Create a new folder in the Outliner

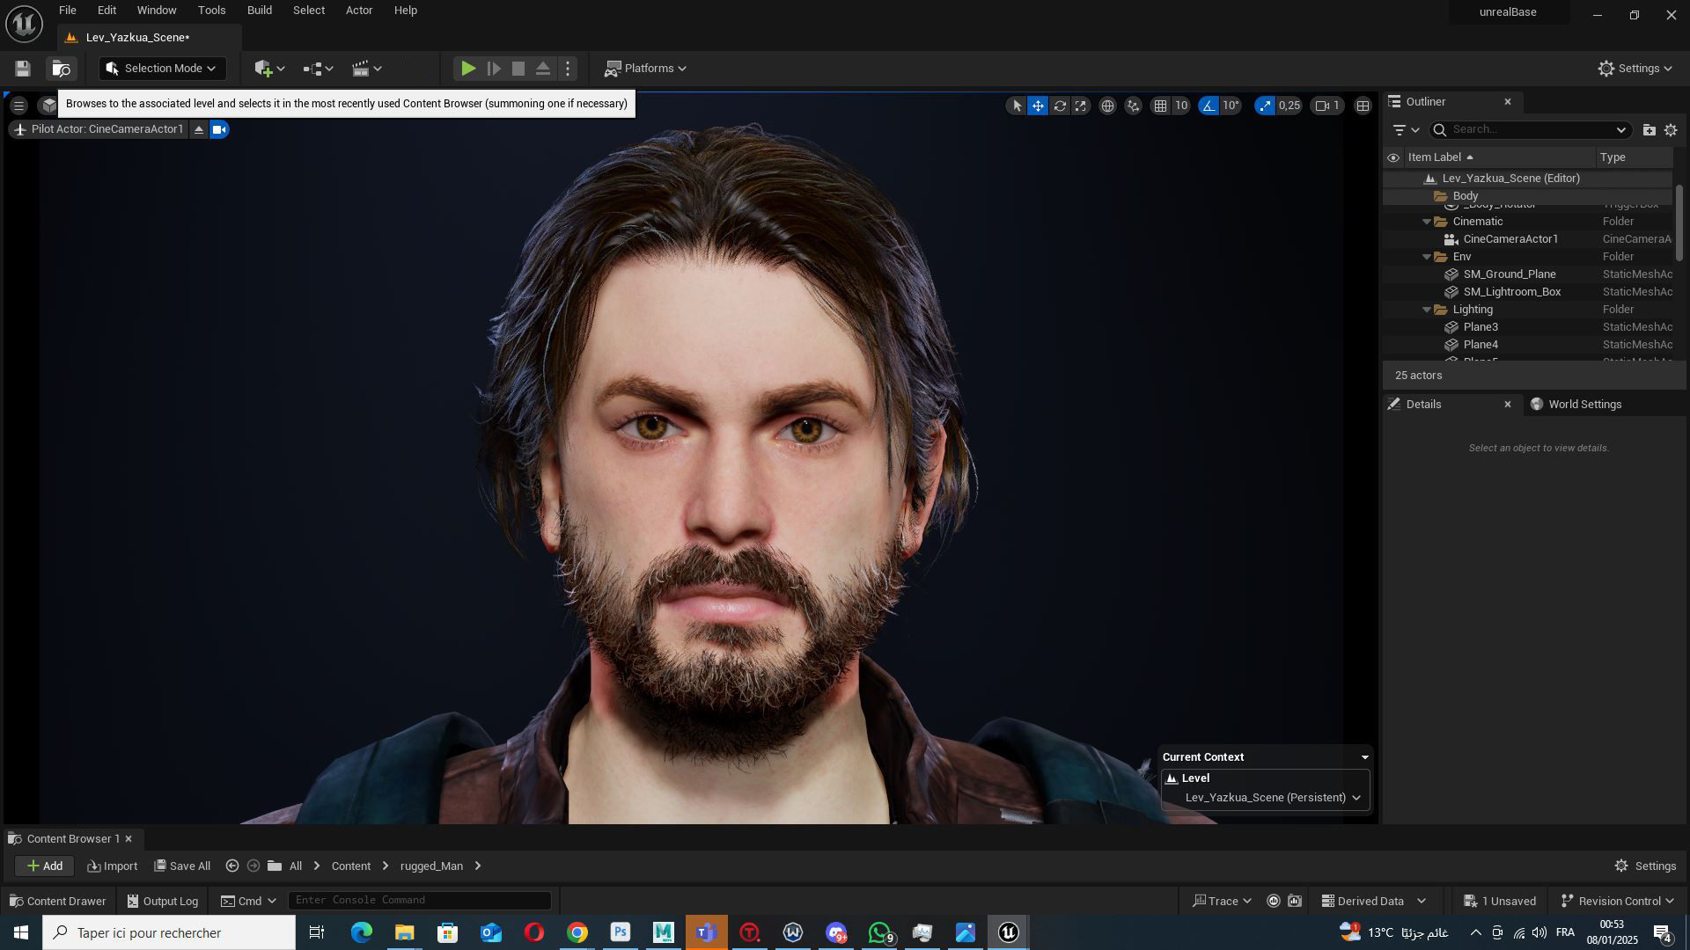[x=1649, y=130]
